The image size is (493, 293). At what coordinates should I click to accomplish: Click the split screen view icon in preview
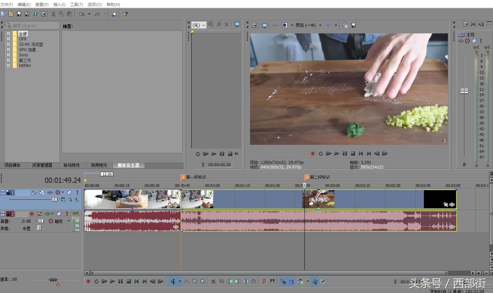coord(284,25)
